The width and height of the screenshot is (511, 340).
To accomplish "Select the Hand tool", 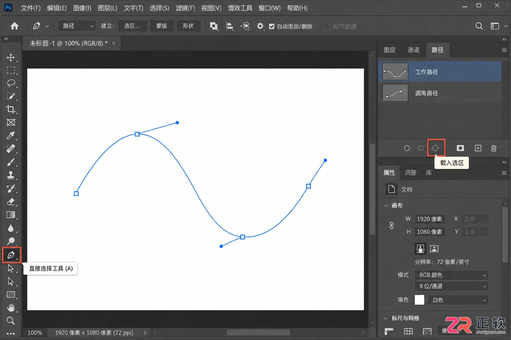I will point(11,308).
